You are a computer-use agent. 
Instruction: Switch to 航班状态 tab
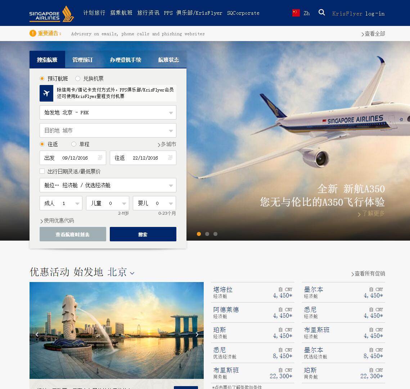(169, 60)
